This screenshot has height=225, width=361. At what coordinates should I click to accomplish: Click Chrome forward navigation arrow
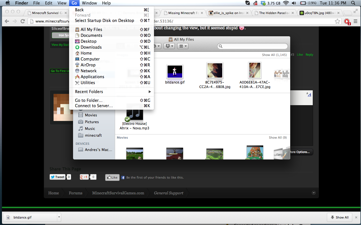tap(15, 21)
